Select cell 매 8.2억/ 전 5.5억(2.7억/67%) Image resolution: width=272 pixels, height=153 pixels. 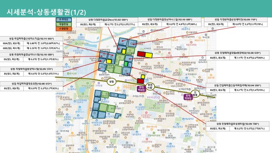[x=249, y=129]
